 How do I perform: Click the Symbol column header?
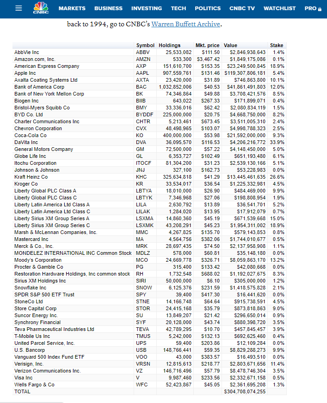(x=145, y=45)
